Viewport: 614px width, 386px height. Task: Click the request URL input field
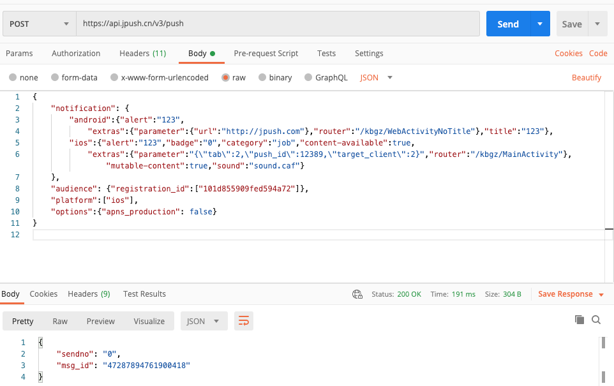click(278, 24)
